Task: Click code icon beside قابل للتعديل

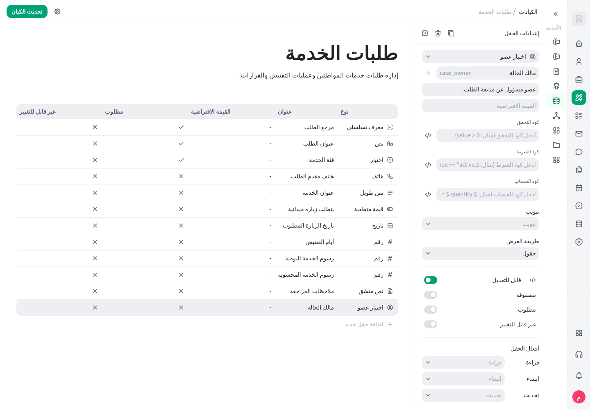Action: (x=533, y=280)
